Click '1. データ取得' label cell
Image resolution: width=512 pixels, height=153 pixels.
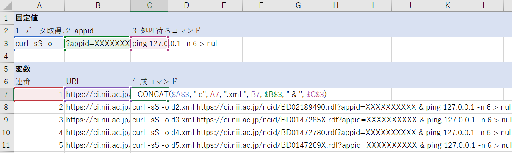(39, 31)
